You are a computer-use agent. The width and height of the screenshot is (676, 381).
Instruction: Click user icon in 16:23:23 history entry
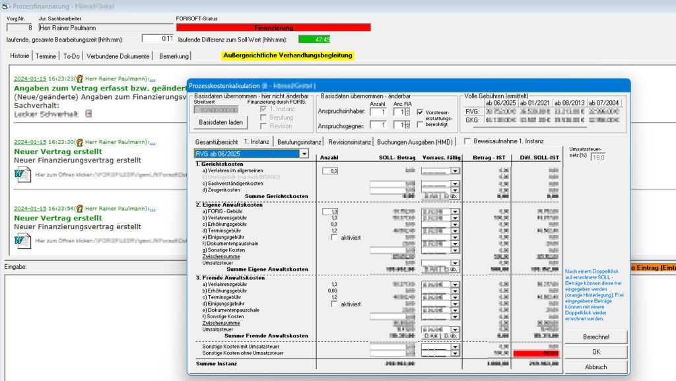pyautogui.click(x=79, y=79)
